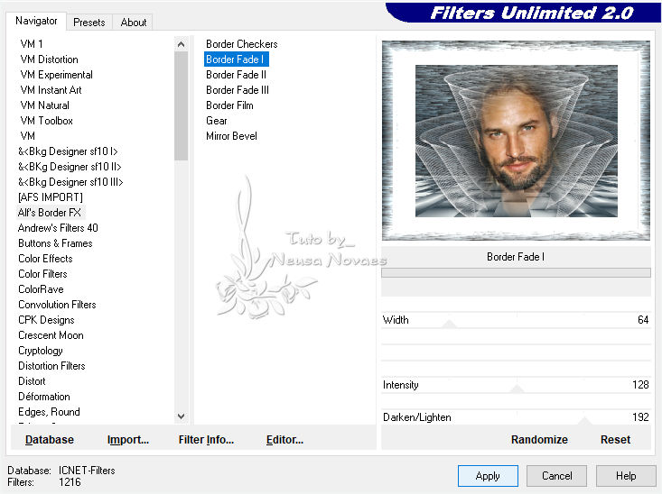Image resolution: width=662 pixels, height=494 pixels.
Task: Apply the Border Fade I filter
Action: tap(488, 476)
